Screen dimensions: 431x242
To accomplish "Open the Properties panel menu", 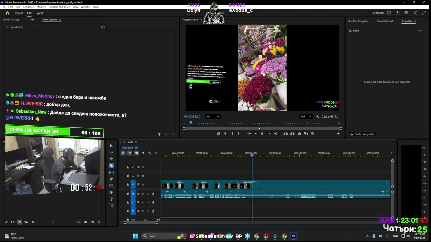I will point(415,21).
